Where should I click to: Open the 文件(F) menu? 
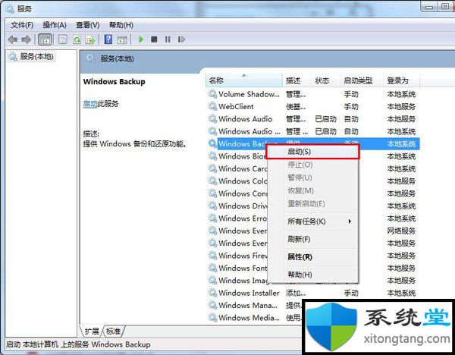22,25
